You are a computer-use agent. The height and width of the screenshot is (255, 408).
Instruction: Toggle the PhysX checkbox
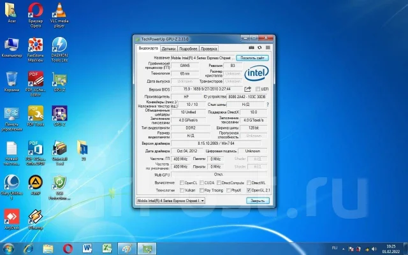point(228,190)
